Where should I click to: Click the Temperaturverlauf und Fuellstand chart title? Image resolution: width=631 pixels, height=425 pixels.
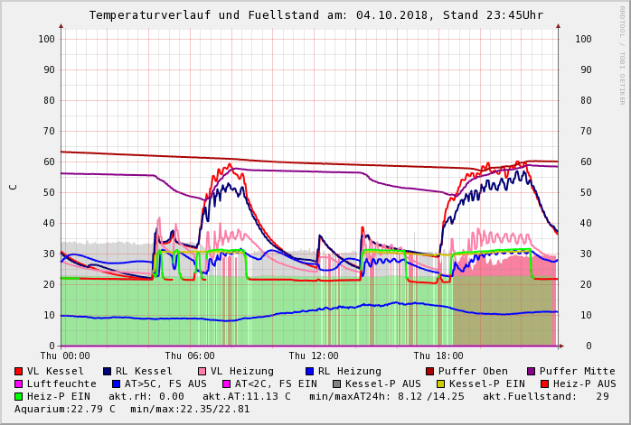[315, 15]
